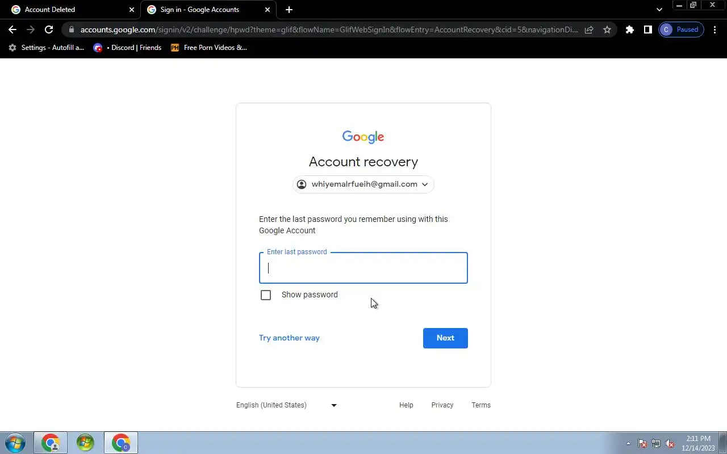The image size is (727, 454).
Task: Click the lock icon in address bar
Action: point(71,30)
